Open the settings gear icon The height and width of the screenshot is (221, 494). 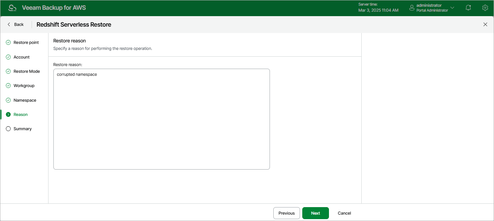click(x=485, y=8)
